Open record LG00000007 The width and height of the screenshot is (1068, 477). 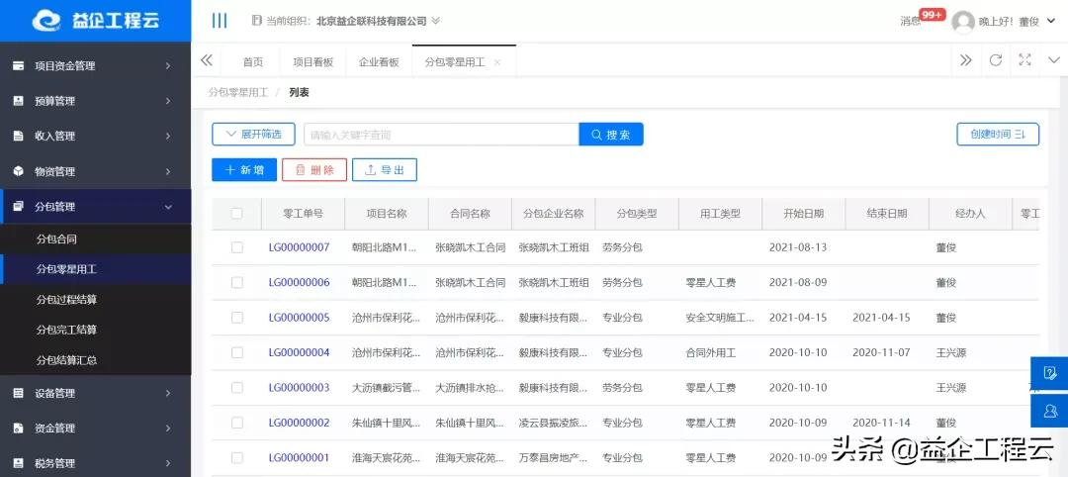coord(299,247)
